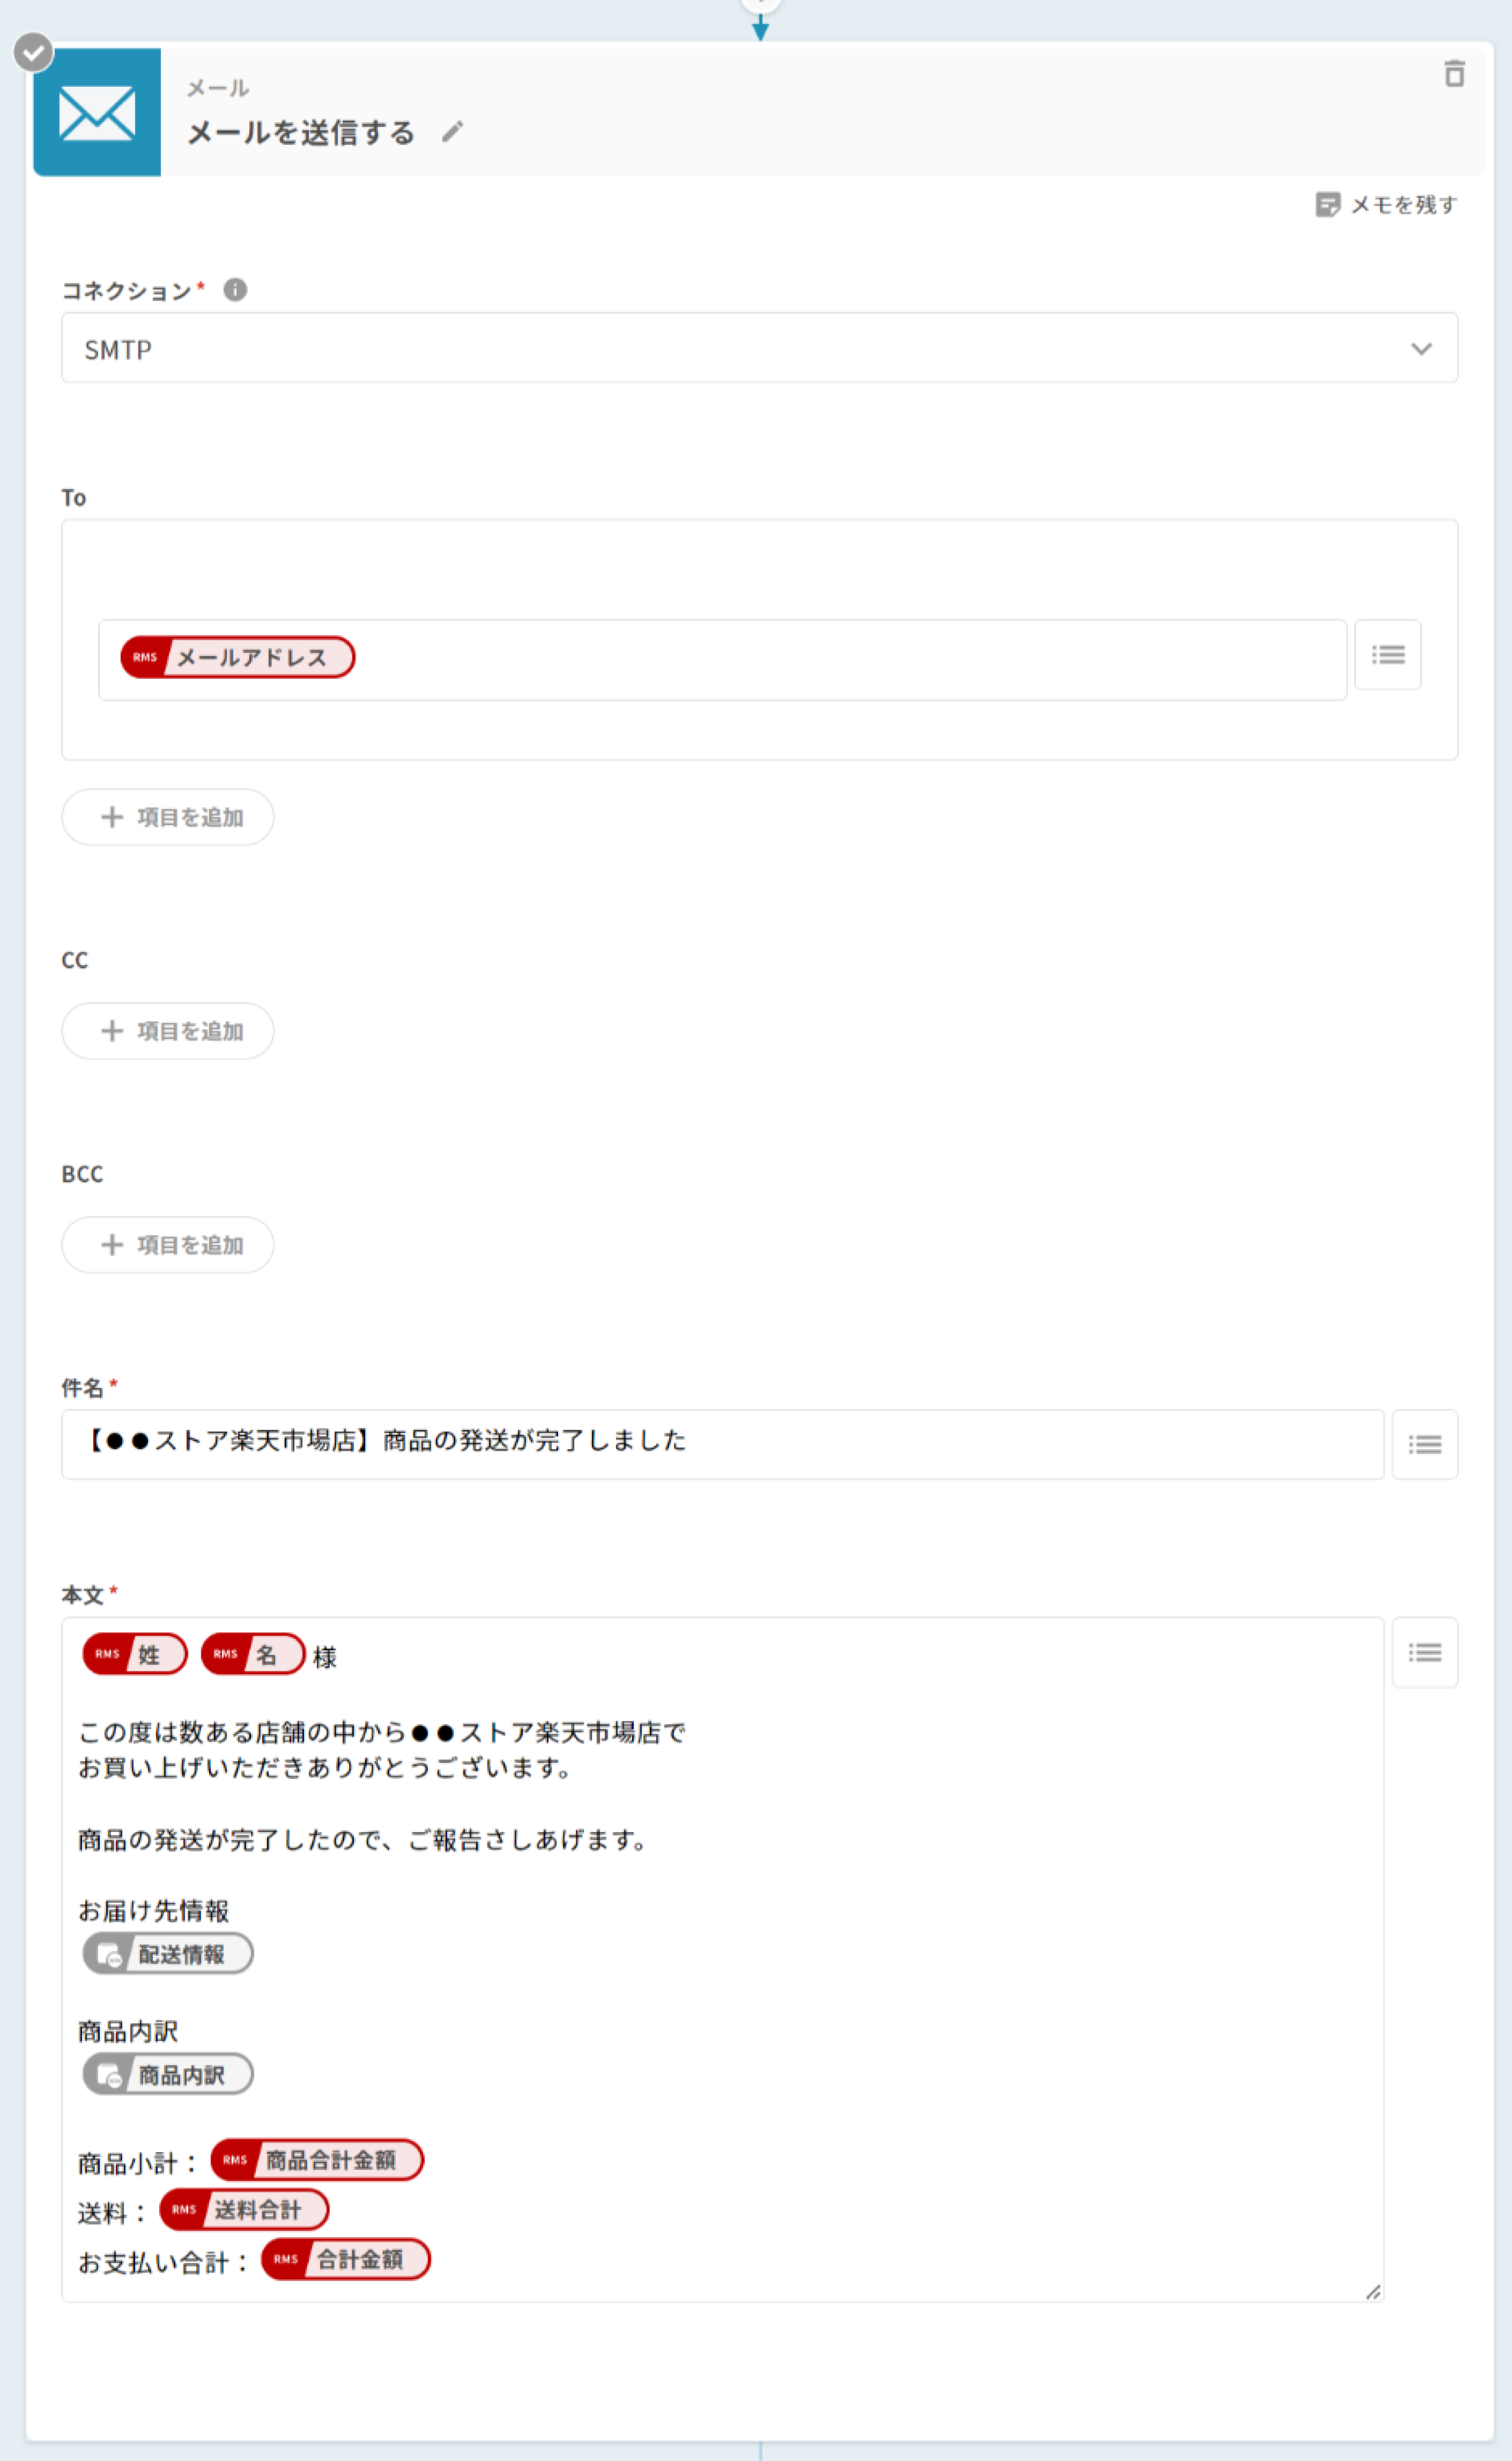Click the メールアドレス RMS tag
Viewport: 1512px width, 2461px height.
point(238,657)
